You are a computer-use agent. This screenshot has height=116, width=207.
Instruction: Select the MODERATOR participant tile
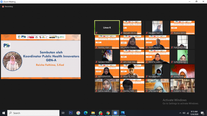click(107, 71)
